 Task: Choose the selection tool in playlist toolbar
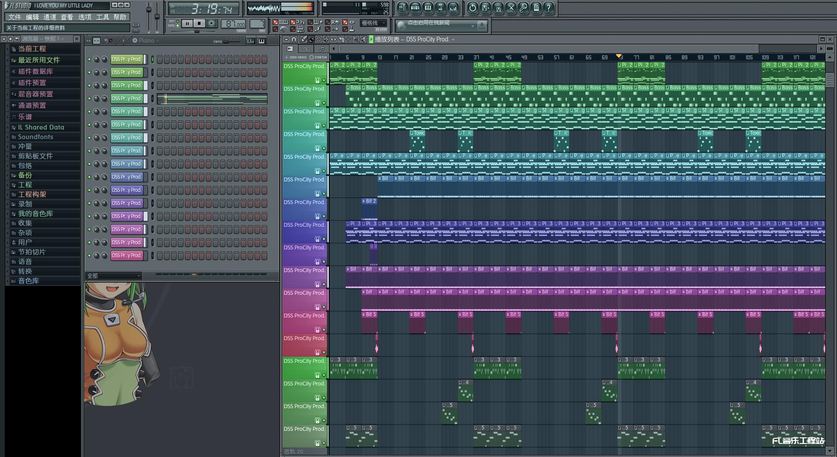pos(348,39)
